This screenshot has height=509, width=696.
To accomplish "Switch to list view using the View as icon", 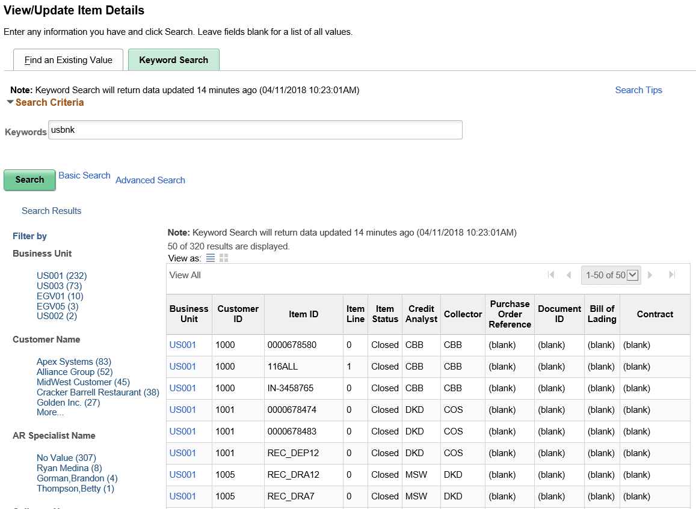I will click(210, 258).
